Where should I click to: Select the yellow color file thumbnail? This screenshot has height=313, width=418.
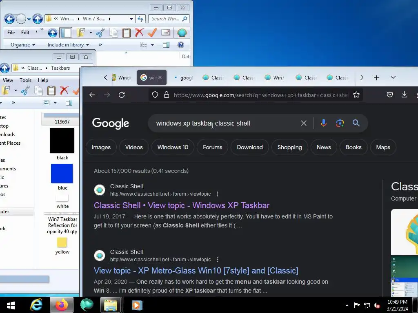(62, 242)
